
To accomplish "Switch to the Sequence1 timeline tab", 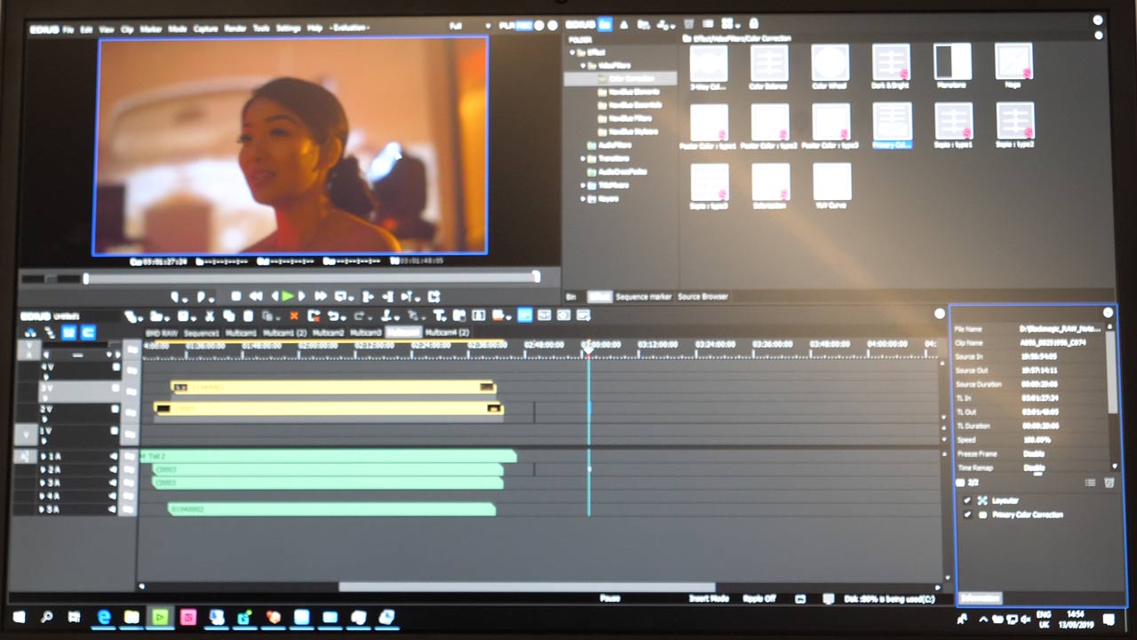I will [201, 332].
